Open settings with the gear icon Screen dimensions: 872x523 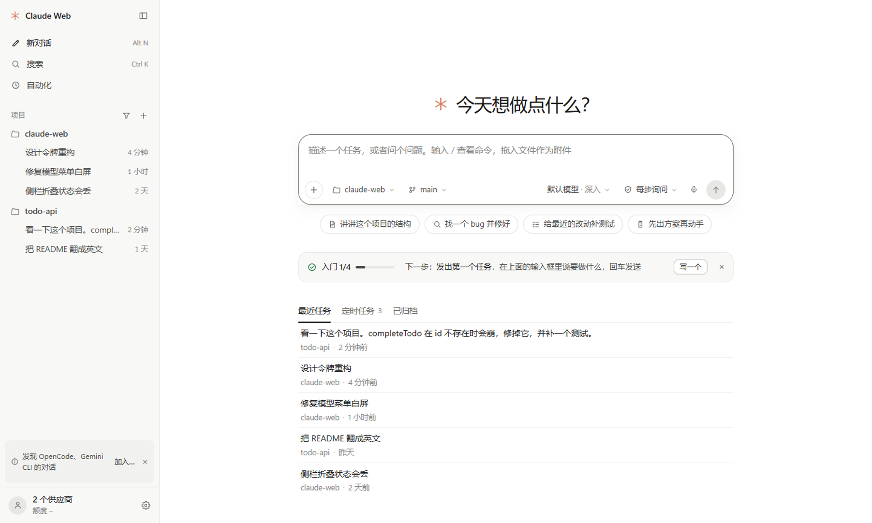(146, 505)
